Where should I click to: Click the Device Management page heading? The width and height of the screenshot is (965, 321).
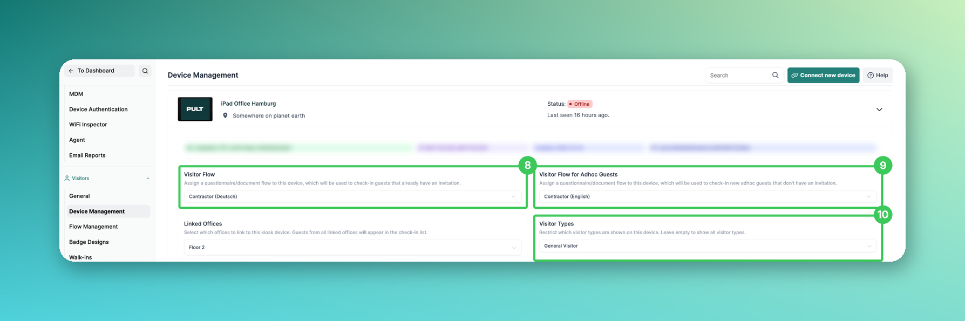pyautogui.click(x=203, y=76)
